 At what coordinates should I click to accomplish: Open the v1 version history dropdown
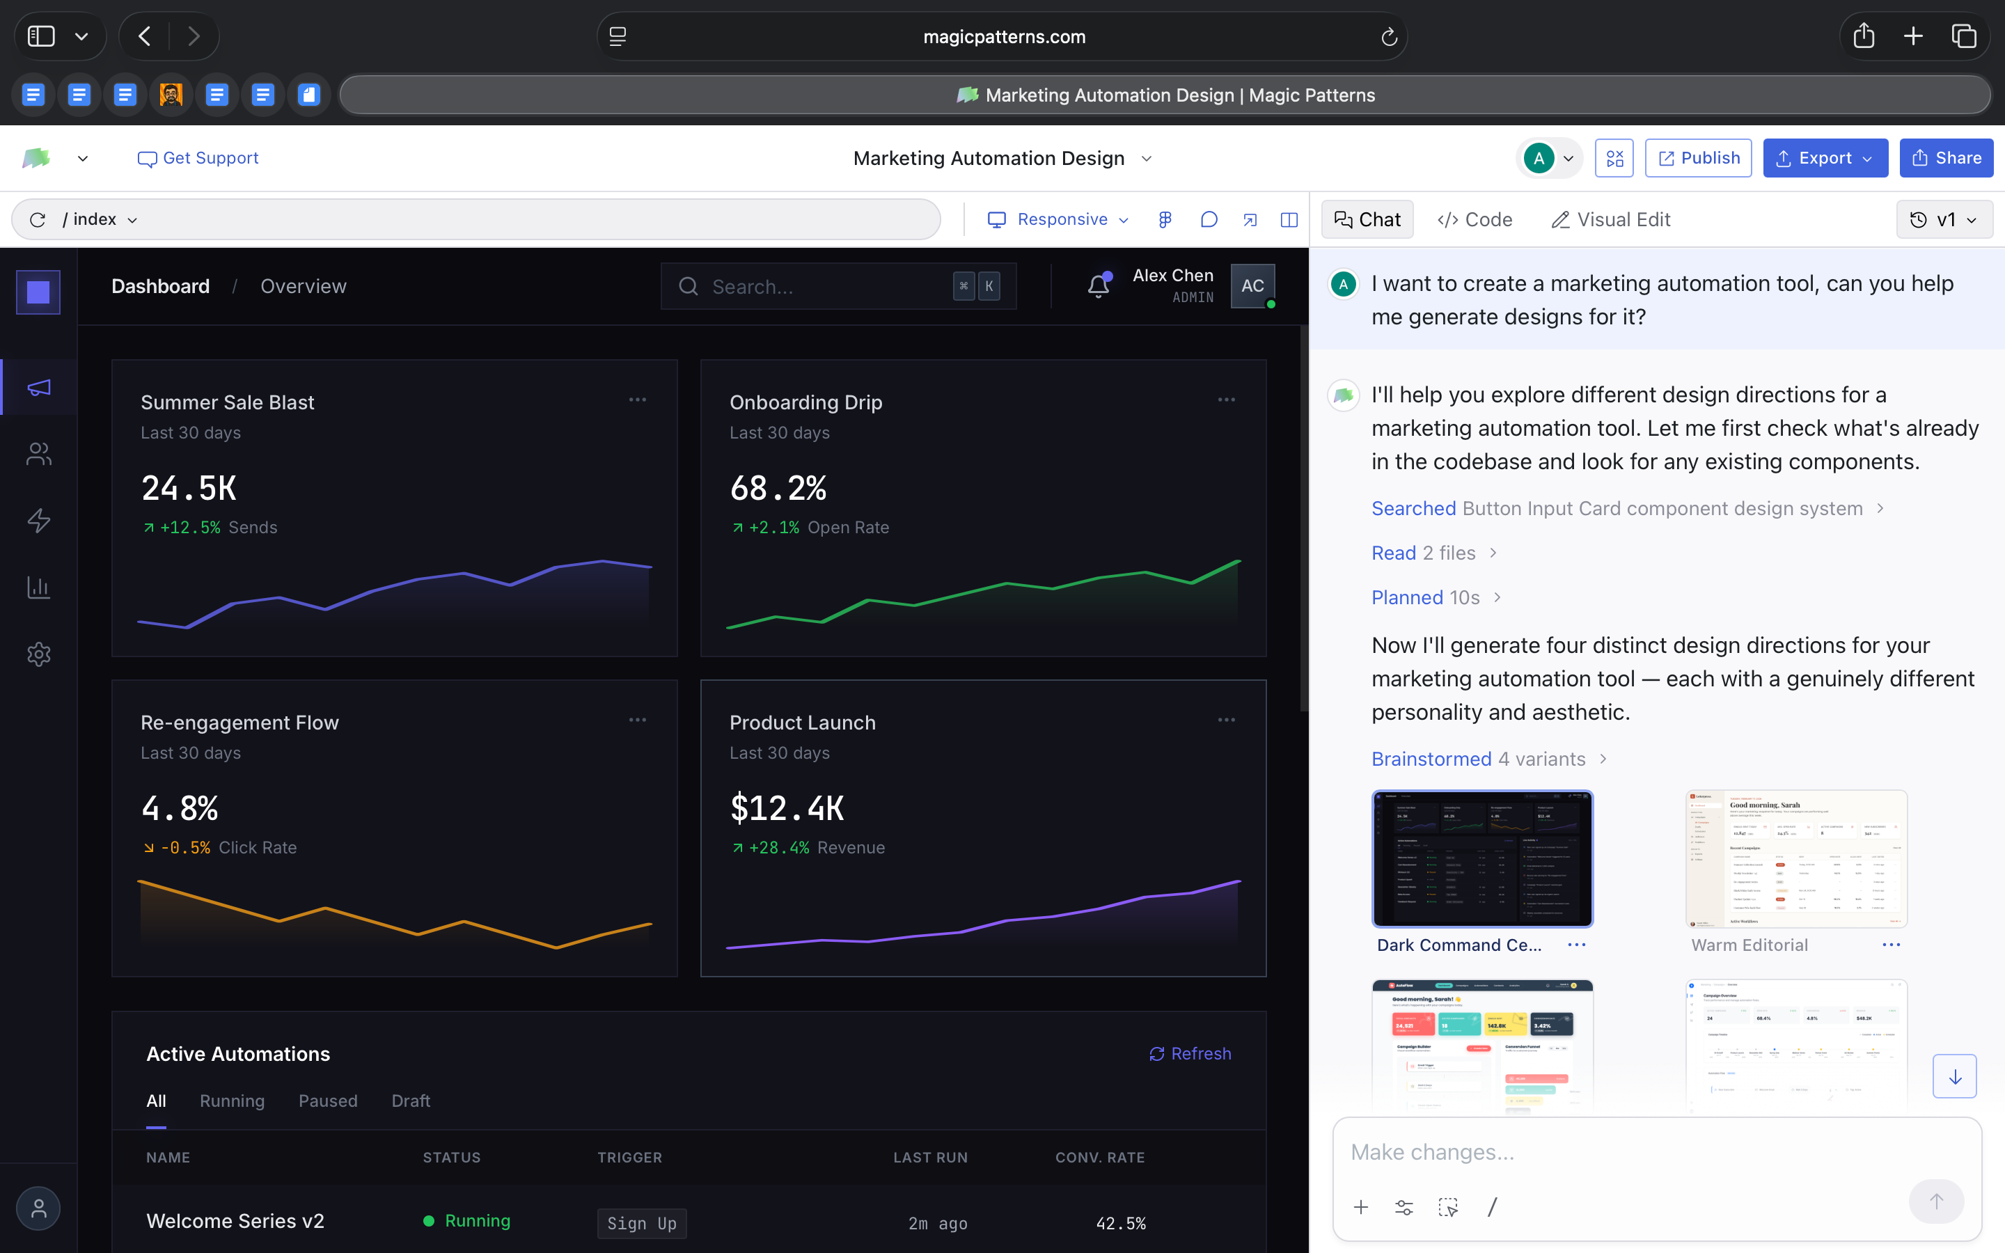pos(1944,219)
